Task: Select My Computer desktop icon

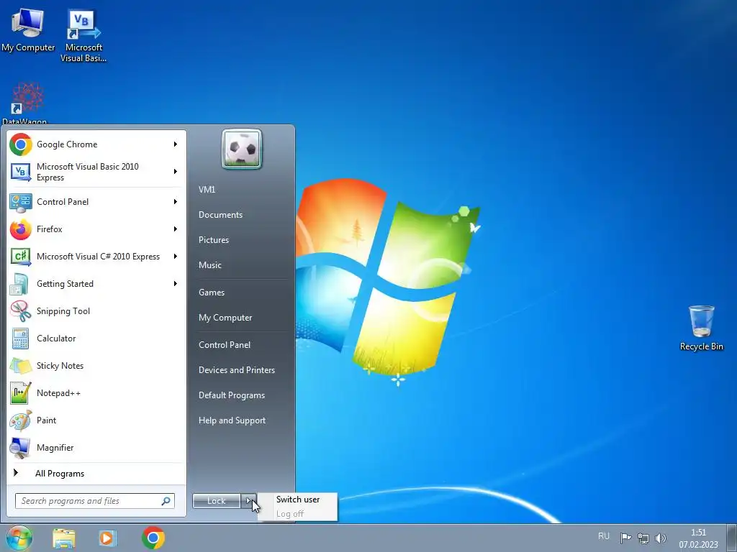Action: [x=28, y=29]
